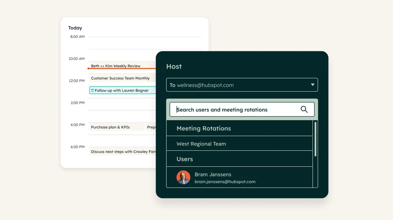Focus the Search users and meeting rotations field
The image size is (393, 220).
click(242, 109)
